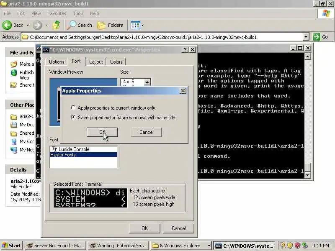335x251 pixels.
Task: Click the Explorer Back arrow icon
Action: (x=7, y=25)
